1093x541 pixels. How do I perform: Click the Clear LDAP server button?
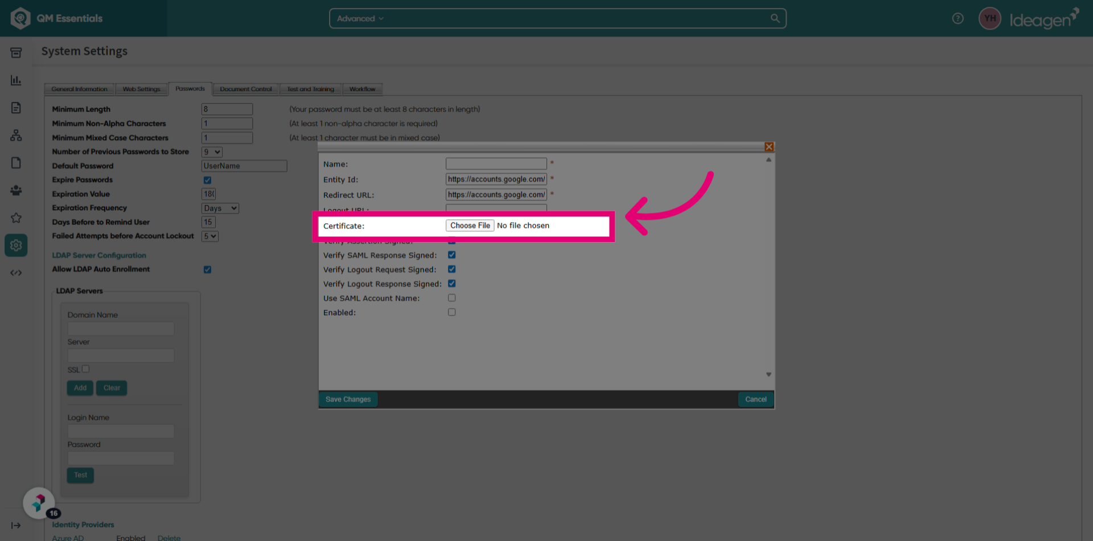(x=112, y=388)
